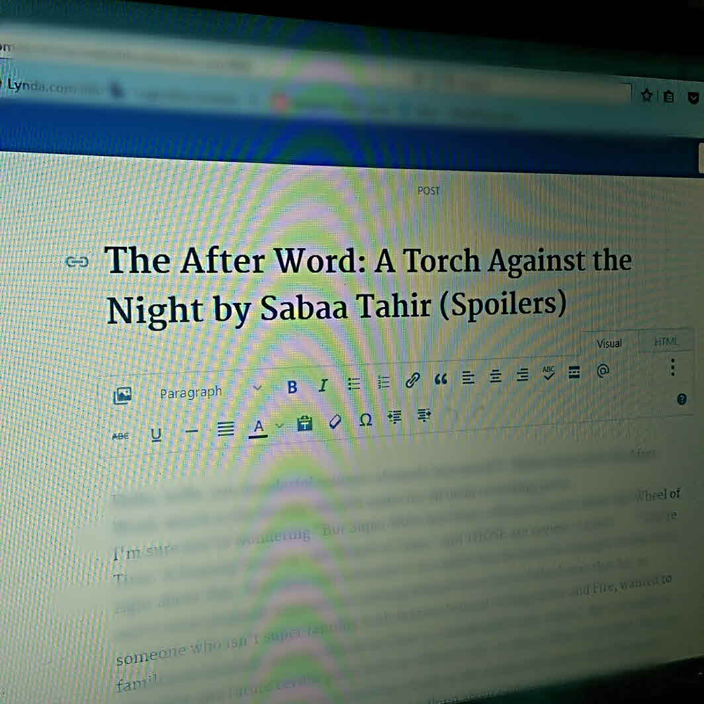
Task: Insert a numbered list
Action: pyautogui.click(x=384, y=382)
